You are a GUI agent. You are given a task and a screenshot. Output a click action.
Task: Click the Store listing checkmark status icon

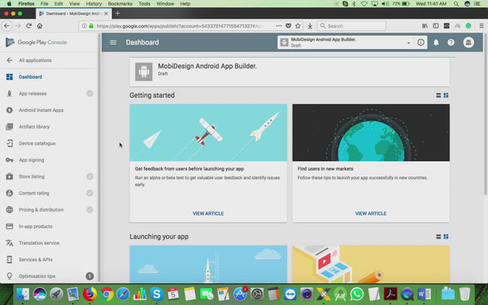(x=89, y=176)
